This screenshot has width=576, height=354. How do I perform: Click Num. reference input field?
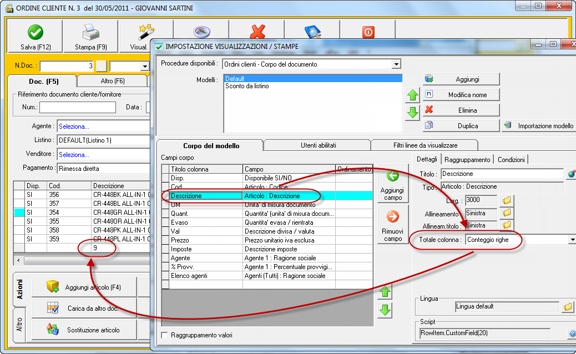78,107
